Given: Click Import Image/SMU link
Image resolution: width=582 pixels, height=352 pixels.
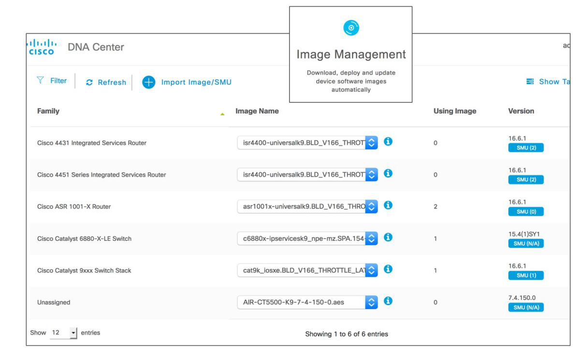Looking at the screenshot, I should pyautogui.click(x=196, y=82).
